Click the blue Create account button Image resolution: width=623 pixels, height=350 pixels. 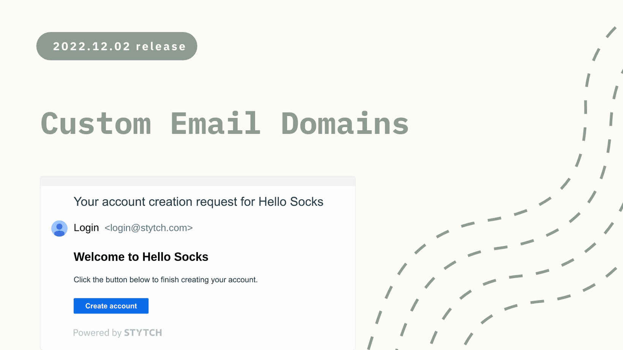[x=111, y=306]
